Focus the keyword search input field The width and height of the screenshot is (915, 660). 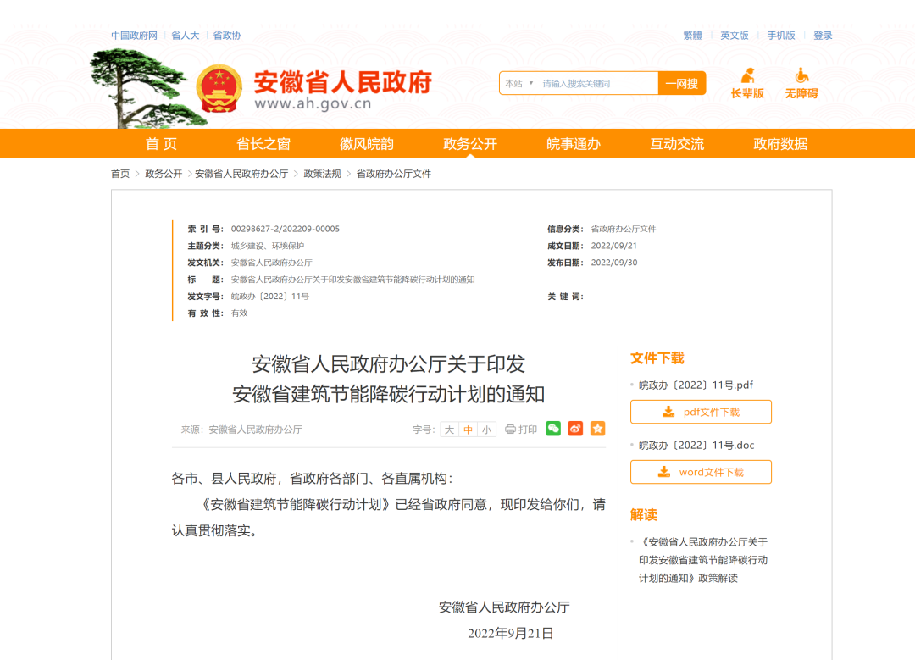pyautogui.click(x=596, y=83)
